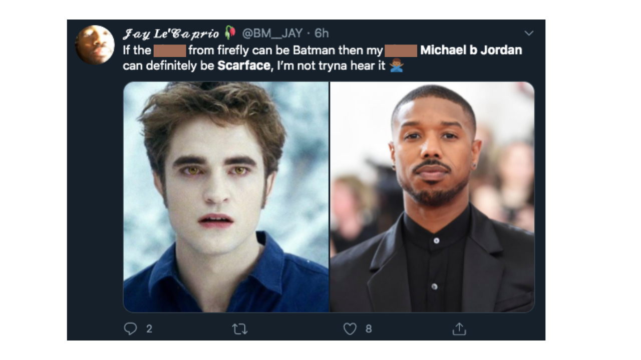
Task: Open the left photo with blue shirt
Action: click(x=226, y=197)
